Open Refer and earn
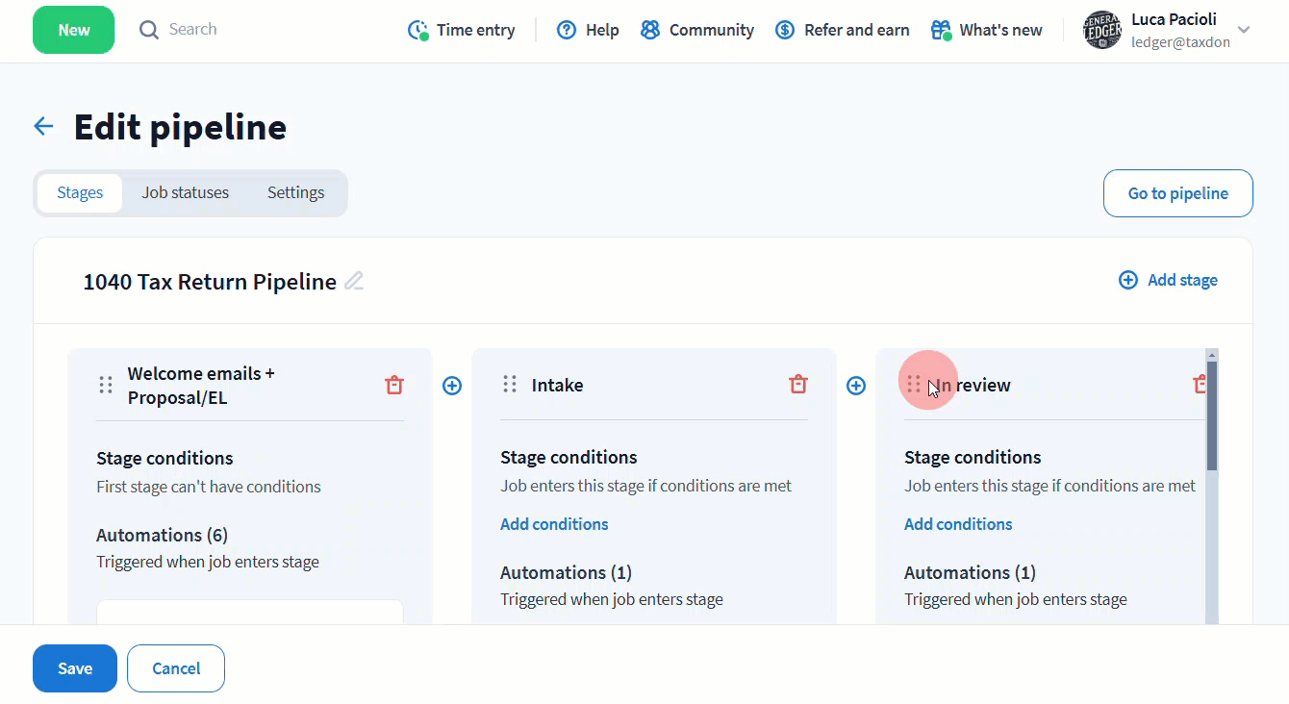The width and height of the screenshot is (1289, 704). pyautogui.click(x=843, y=30)
